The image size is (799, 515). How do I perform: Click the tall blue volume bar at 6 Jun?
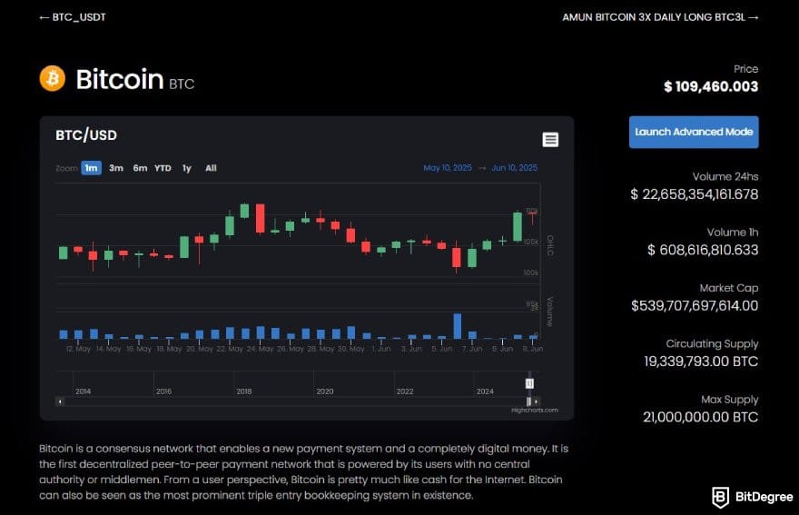[457, 326]
